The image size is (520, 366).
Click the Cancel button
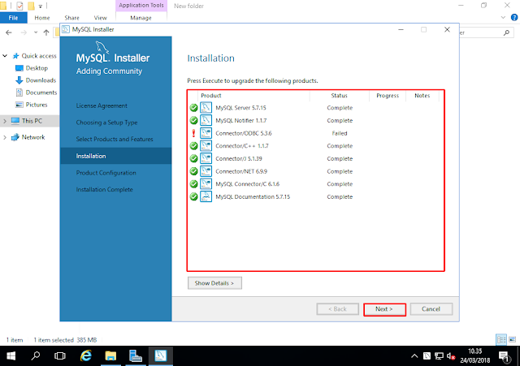[431, 309]
